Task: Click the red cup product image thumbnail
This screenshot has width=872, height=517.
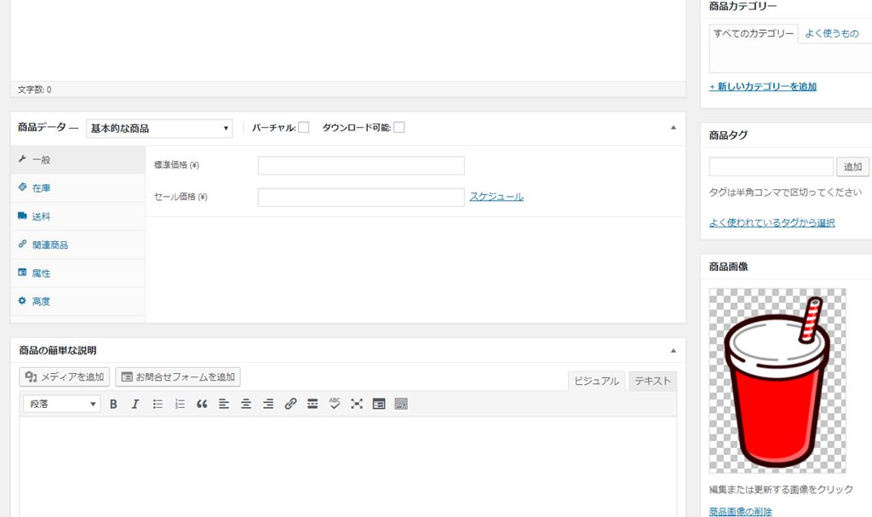Action: tap(777, 380)
